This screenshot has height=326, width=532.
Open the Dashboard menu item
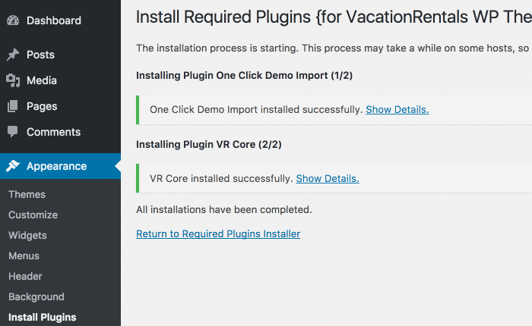click(54, 20)
